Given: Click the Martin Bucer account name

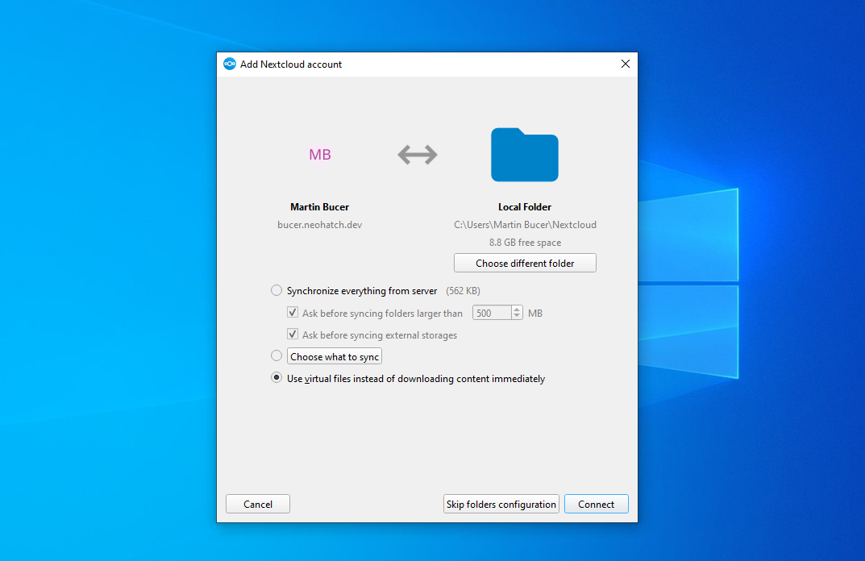Looking at the screenshot, I should (x=319, y=207).
